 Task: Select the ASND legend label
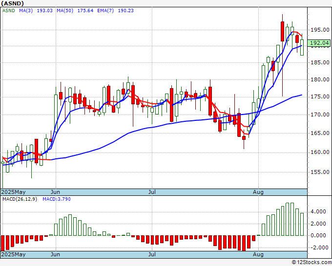click(x=9, y=11)
